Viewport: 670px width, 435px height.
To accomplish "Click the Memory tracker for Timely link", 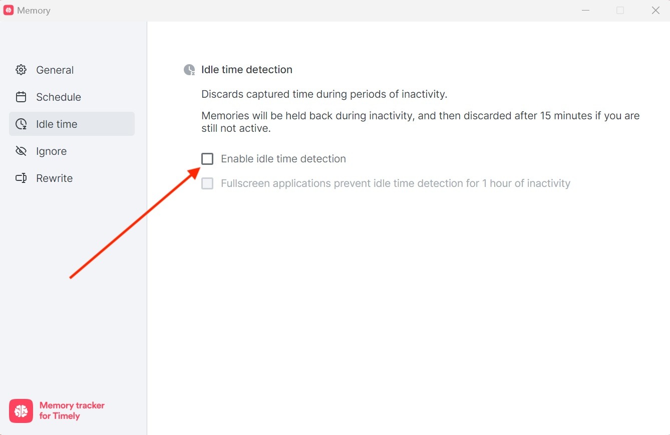I will point(71,410).
